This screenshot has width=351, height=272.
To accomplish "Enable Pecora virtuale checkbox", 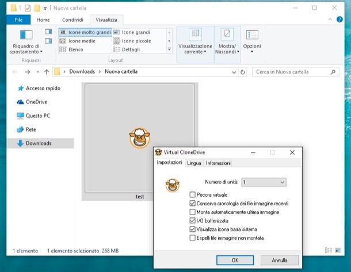I will (192, 194).
